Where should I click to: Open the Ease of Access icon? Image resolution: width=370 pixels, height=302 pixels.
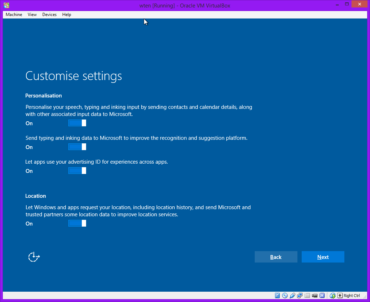point(34,257)
